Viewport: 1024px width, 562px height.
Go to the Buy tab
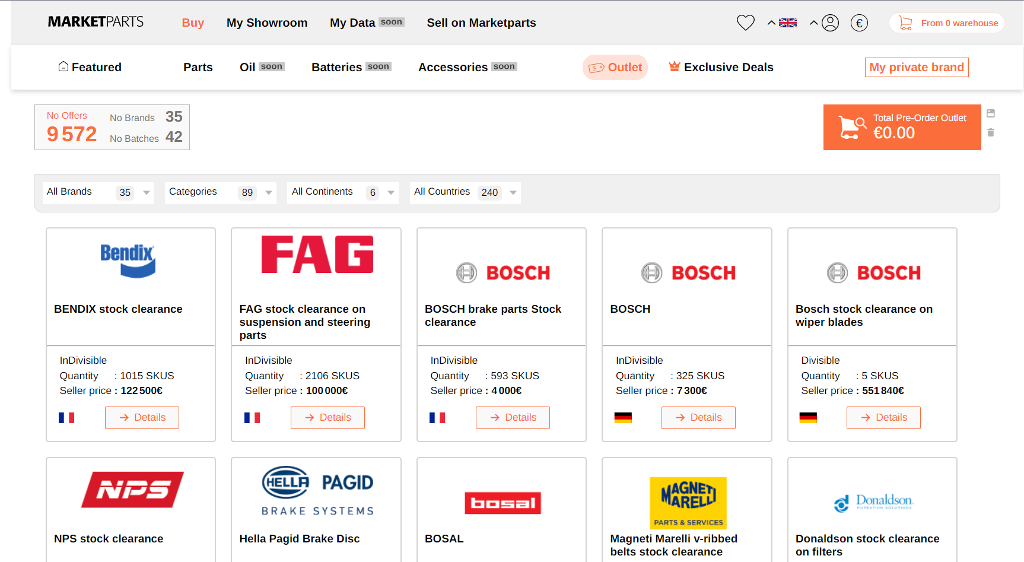pyautogui.click(x=193, y=23)
